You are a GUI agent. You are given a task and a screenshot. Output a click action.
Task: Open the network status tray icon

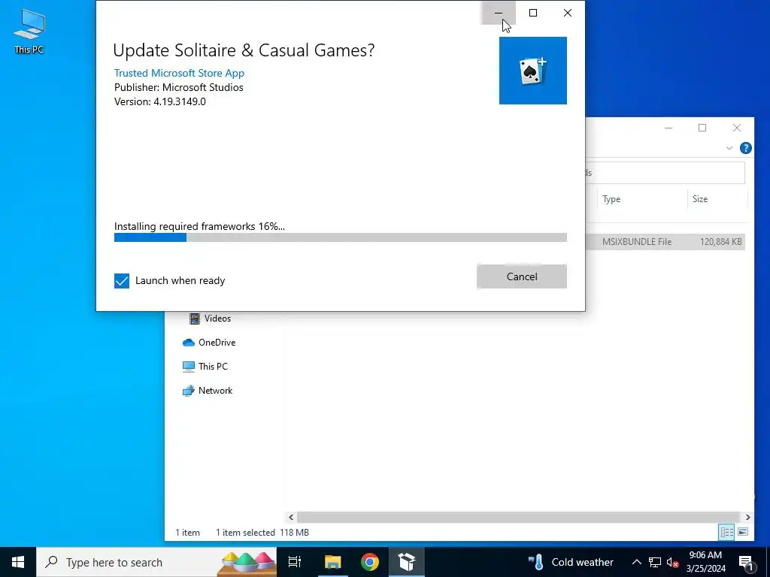[x=655, y=562]
